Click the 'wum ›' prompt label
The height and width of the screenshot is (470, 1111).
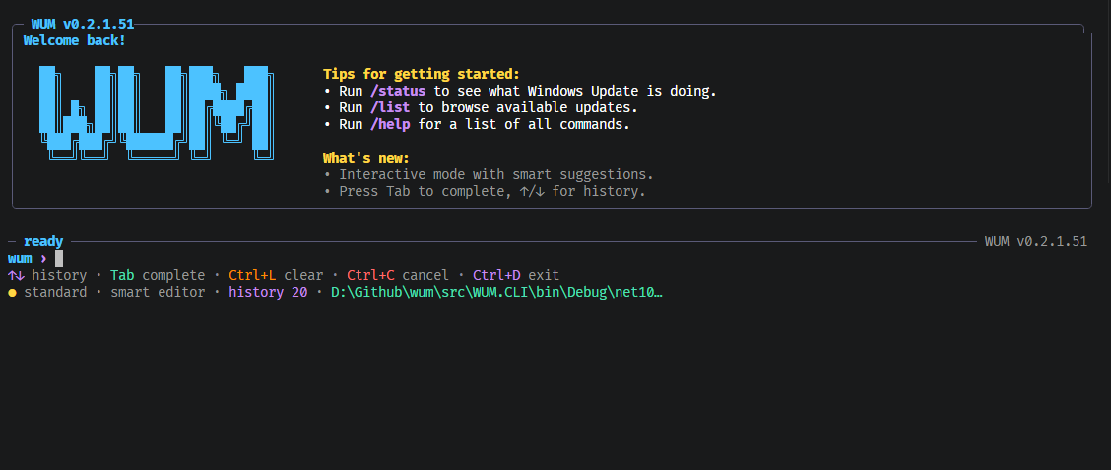click(x=28, y=259)
